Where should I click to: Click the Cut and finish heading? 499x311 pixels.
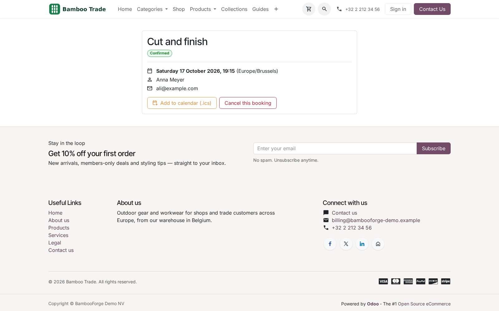click(177, 42)
